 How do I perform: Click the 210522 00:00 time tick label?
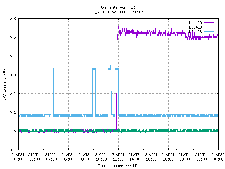tap(218, 157)
